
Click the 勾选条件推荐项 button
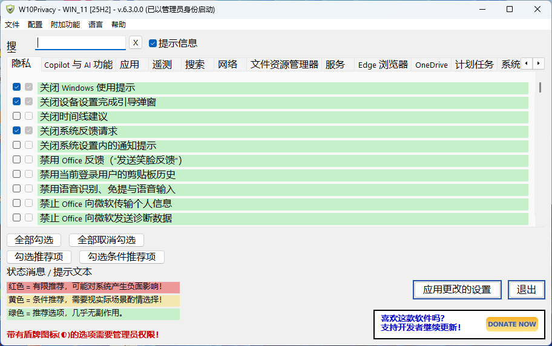[x=122, y=257]
